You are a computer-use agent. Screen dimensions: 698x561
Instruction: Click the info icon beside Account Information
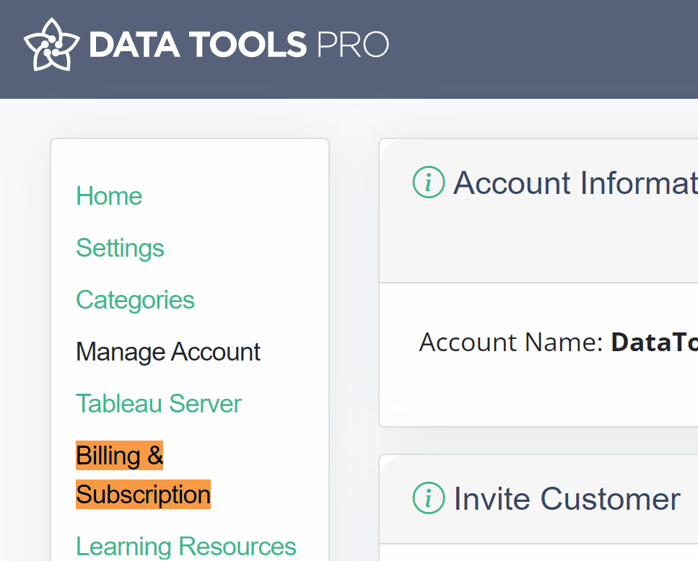tap(429, 182)
